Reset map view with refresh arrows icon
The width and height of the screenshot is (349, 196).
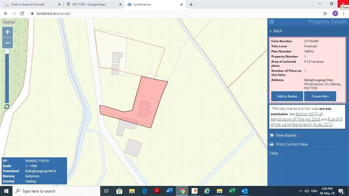7,106
